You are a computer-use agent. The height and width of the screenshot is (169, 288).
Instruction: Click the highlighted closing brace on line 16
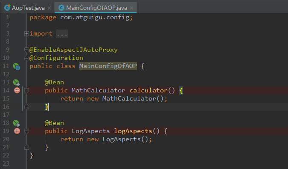pos(47,107)
